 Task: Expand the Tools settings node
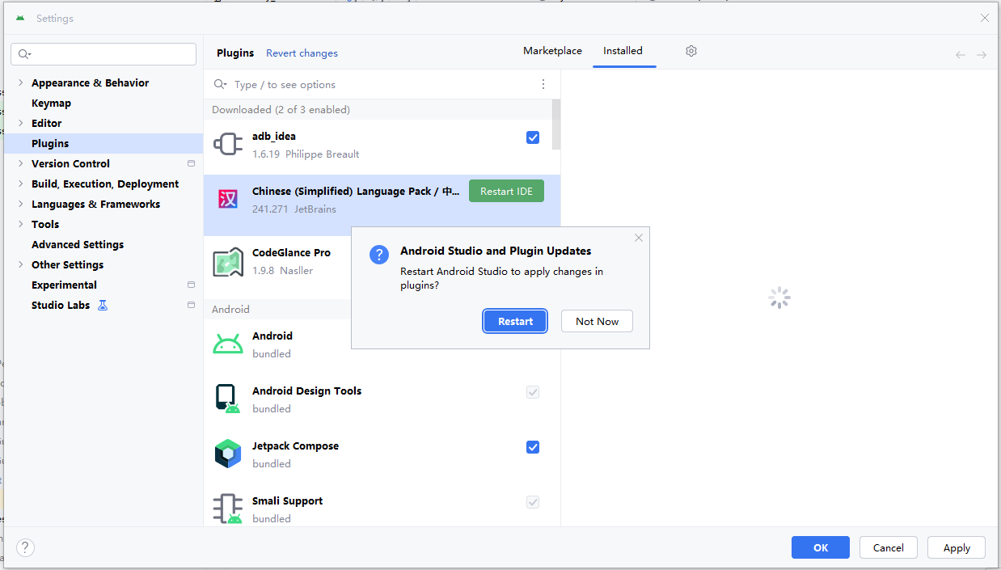[x=21, y=224]
